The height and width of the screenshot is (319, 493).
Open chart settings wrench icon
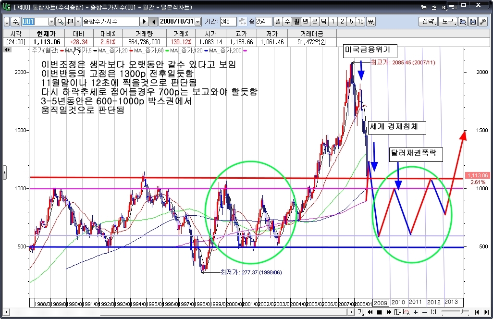coord(482,22)
